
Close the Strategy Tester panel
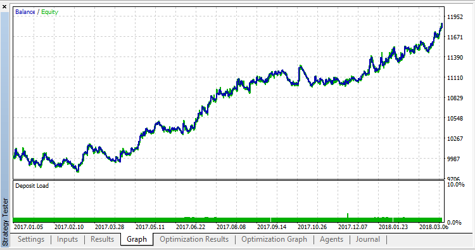4,7
